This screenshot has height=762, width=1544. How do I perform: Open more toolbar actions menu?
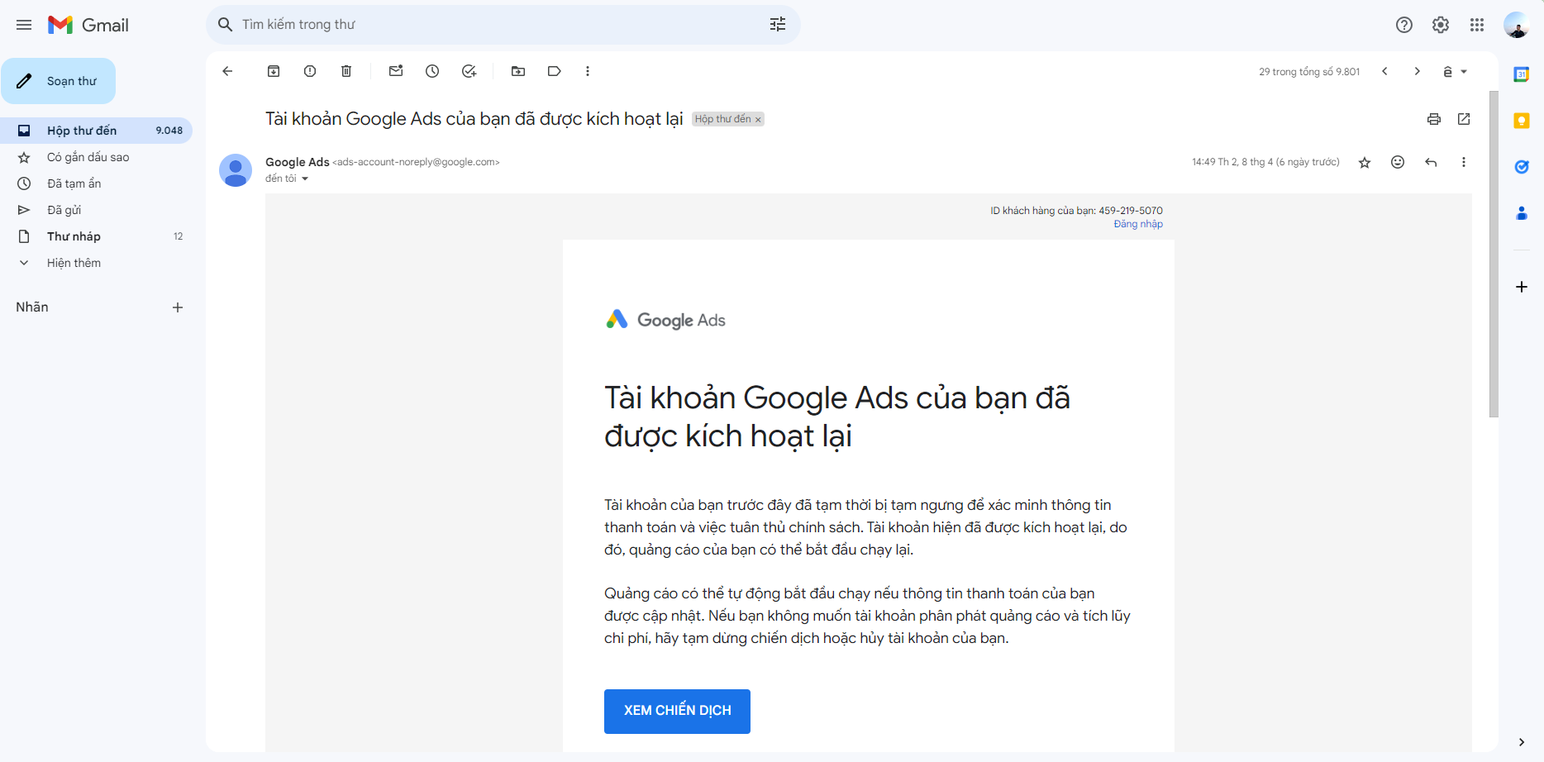588,71
